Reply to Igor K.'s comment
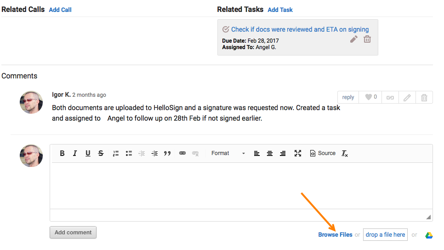The image size is (444, 250). [348, 97]
